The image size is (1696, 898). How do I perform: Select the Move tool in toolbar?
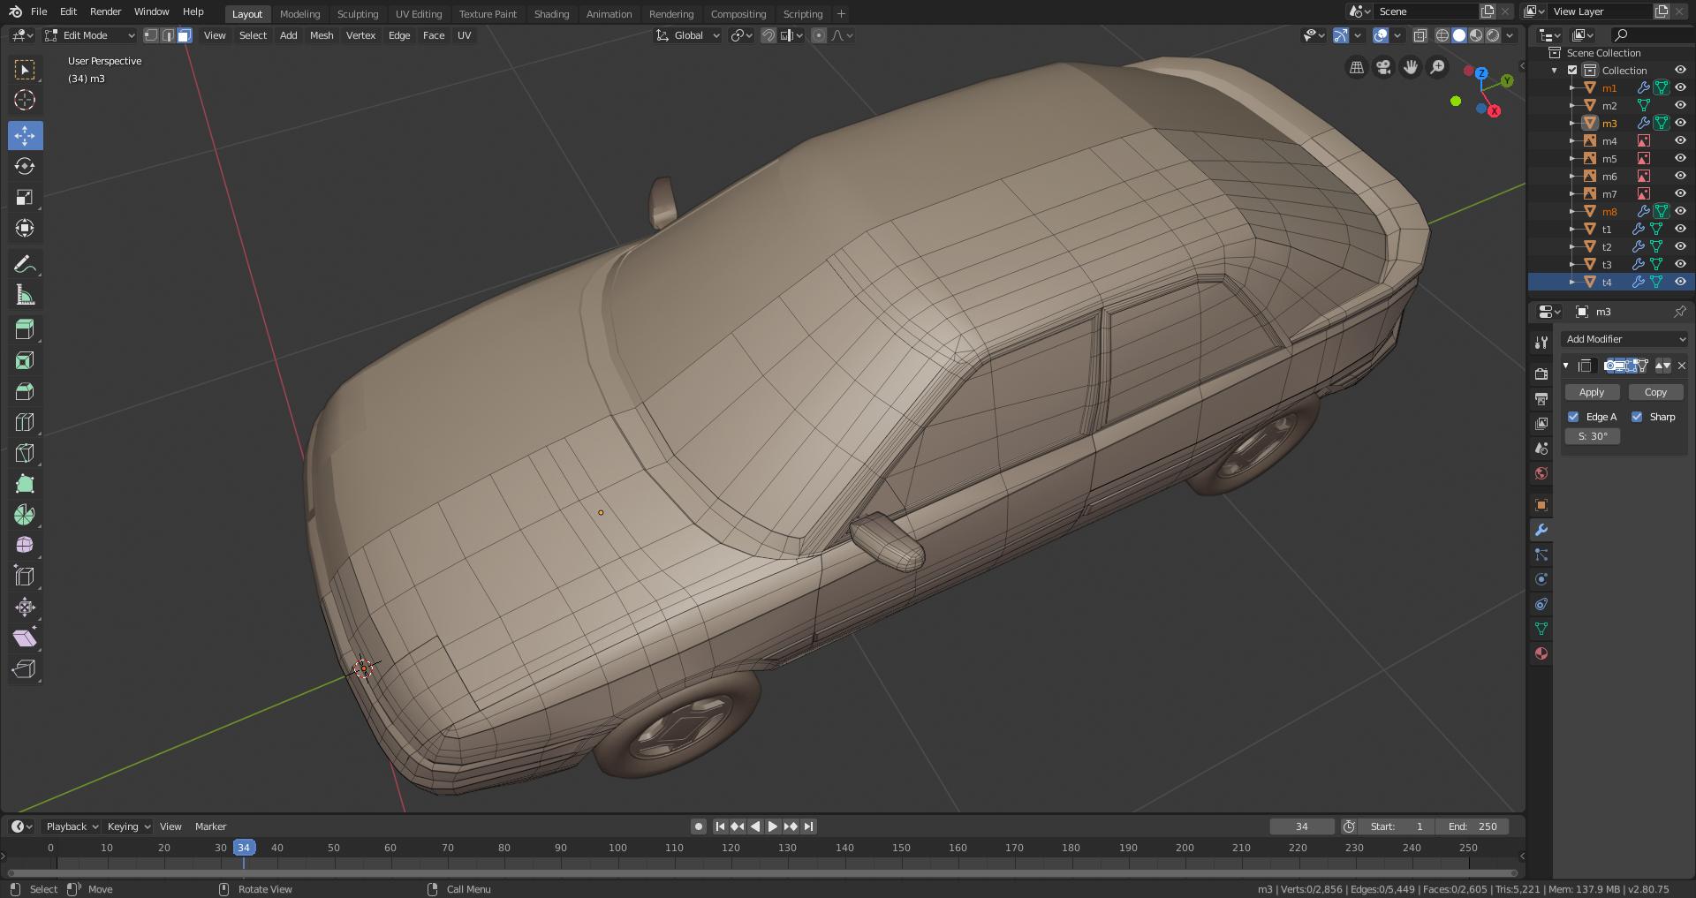[x=25, y=135]
